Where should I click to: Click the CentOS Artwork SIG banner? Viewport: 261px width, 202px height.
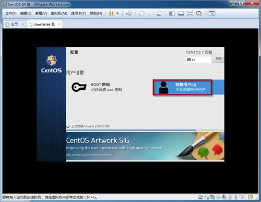click(x=145, y=146)
